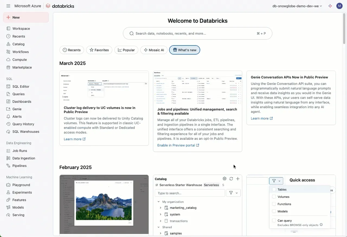Click the Alerts bell icon in sidebar

8,116
